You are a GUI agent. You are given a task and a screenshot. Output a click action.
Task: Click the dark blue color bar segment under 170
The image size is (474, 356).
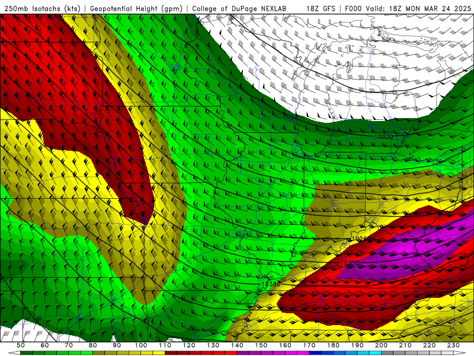coord(315,353)
